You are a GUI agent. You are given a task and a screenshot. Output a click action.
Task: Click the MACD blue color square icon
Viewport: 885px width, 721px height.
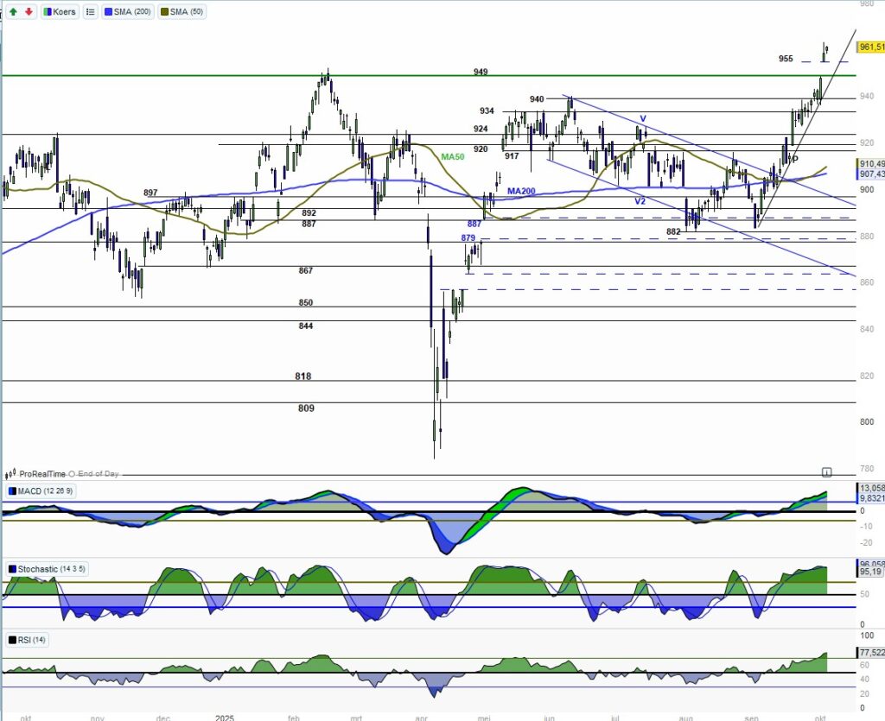point(11,491)
